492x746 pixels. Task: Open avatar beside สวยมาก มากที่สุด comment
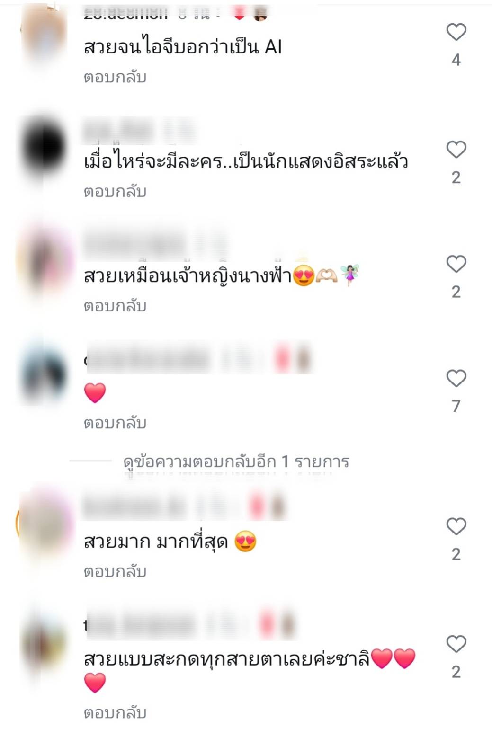[x=44, y=523]
